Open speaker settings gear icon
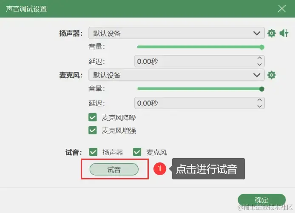The image size is (295, 213). 271,33
